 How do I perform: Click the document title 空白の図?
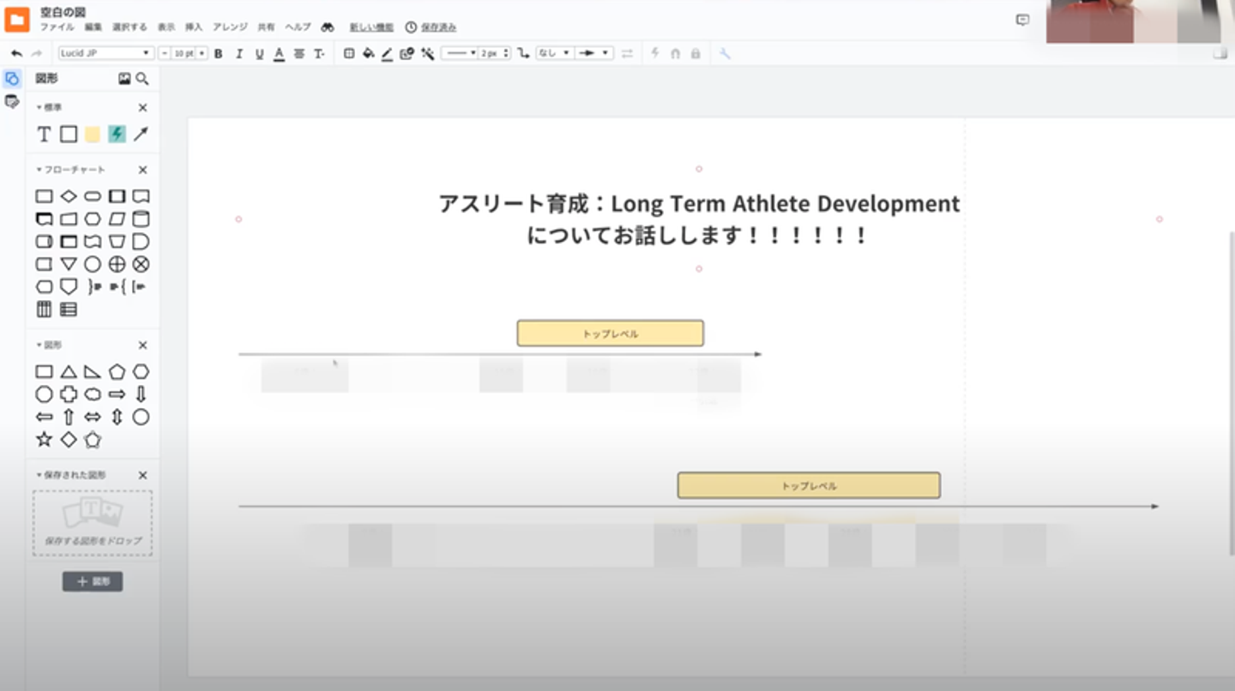pyautogui.click(x=63, y=13)
